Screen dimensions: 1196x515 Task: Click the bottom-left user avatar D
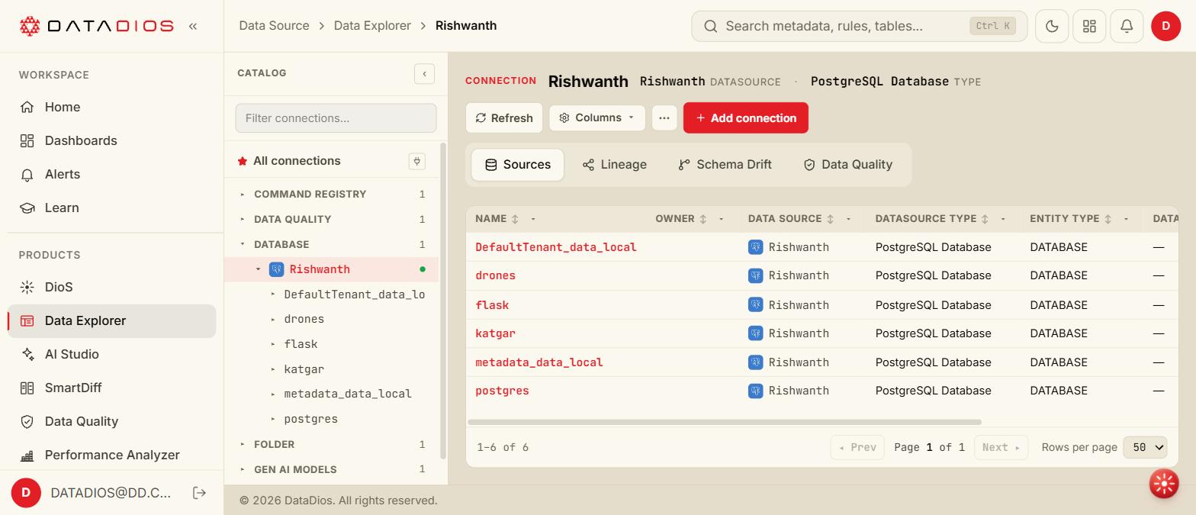tap(26, 493)
